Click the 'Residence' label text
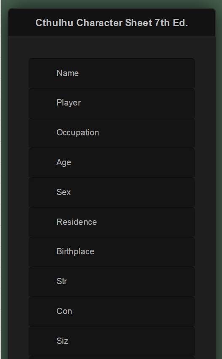 point(77,222)
